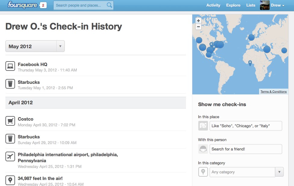Expand the Drew account dropdown
The width and height of the screenshot is (294, 186).
click(278, 5)
